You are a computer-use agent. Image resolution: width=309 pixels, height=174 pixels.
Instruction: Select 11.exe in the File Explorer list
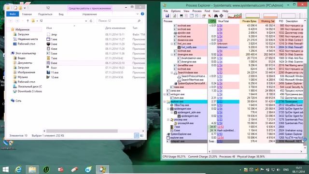coord(53,72)
